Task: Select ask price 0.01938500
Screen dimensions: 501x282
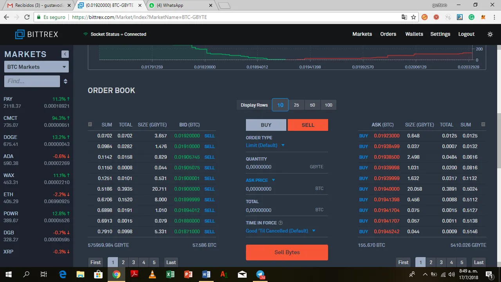Action: click(387, 157)
